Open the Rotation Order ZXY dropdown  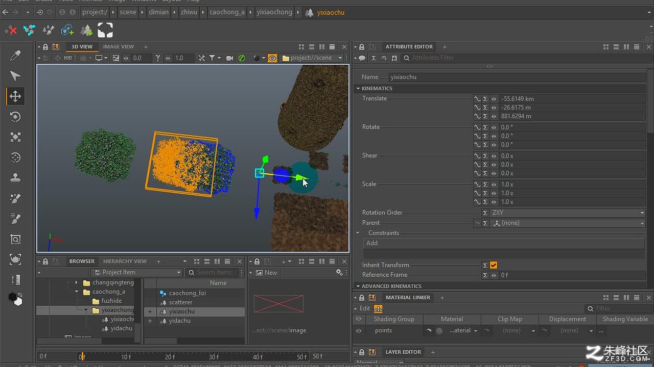coord(568,213)
